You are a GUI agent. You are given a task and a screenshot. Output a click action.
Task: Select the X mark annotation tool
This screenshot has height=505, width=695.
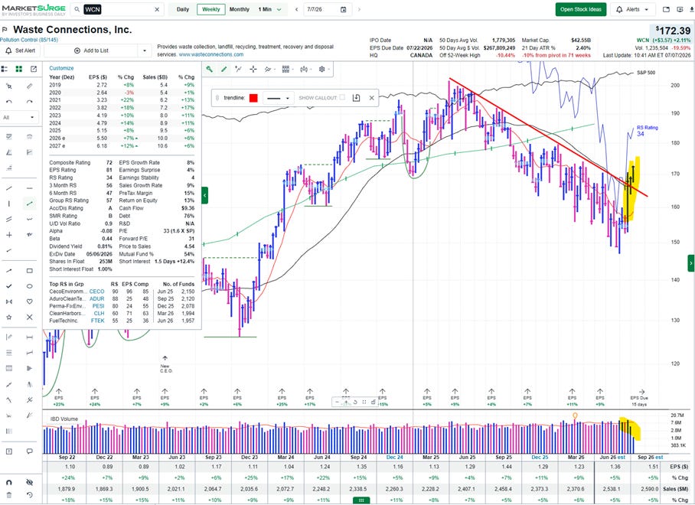click(29, 318)
